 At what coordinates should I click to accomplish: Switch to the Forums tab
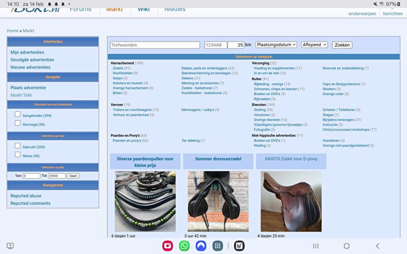point(80,9)
